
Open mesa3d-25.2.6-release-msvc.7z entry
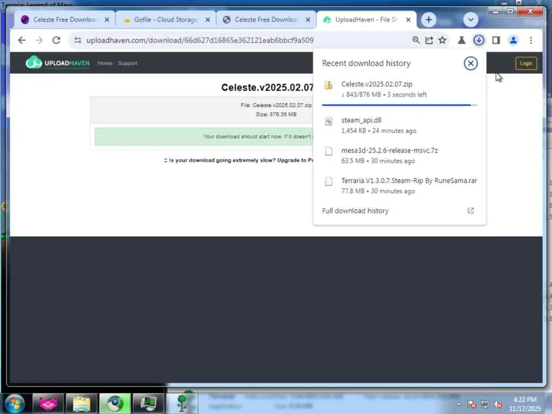(x=399, y=155)
